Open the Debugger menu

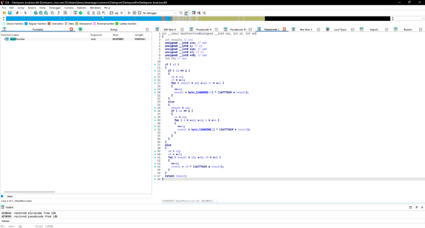click(x=55, y=8)
